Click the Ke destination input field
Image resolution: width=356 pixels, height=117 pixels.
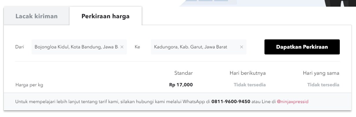(195, 47)
